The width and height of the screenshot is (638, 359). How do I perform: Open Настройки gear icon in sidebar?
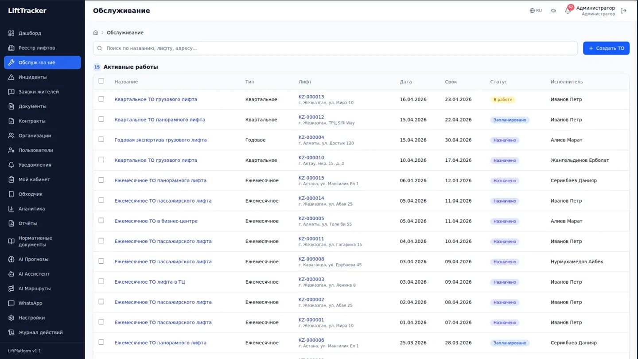pos(12,318)
